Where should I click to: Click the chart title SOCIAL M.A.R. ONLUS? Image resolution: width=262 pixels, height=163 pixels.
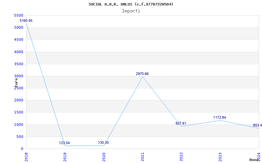(x=131, y=4)
